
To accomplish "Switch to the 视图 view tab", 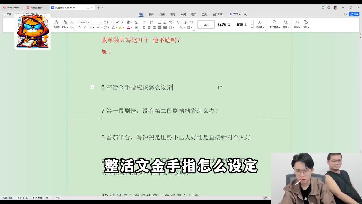I will (194, 14).
